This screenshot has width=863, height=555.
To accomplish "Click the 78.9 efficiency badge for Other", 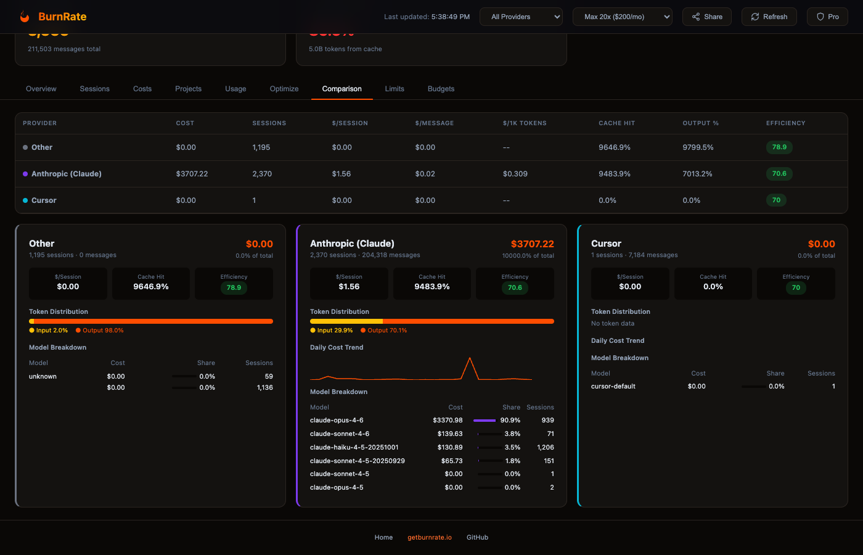I will (x=780, y=147).
